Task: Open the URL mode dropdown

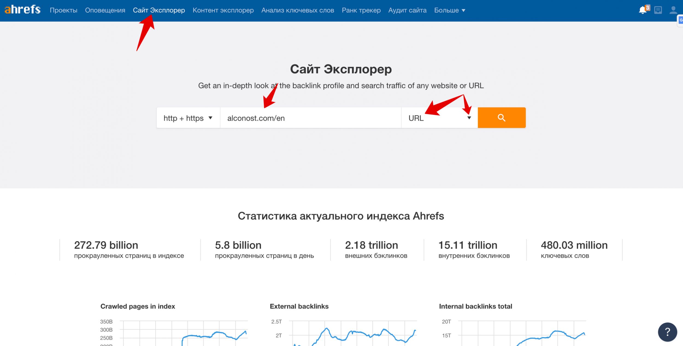Action: (440, 118)
